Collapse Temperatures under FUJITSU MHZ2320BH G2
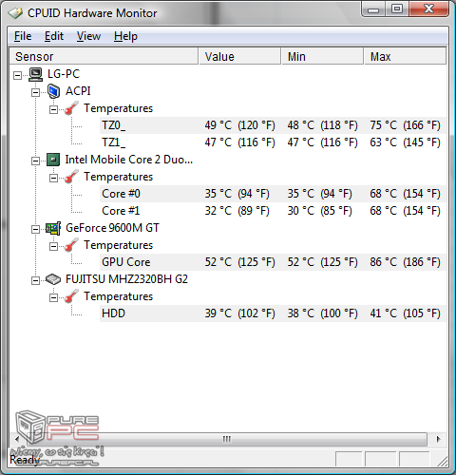The image size is (456, 475). (53, 297)
